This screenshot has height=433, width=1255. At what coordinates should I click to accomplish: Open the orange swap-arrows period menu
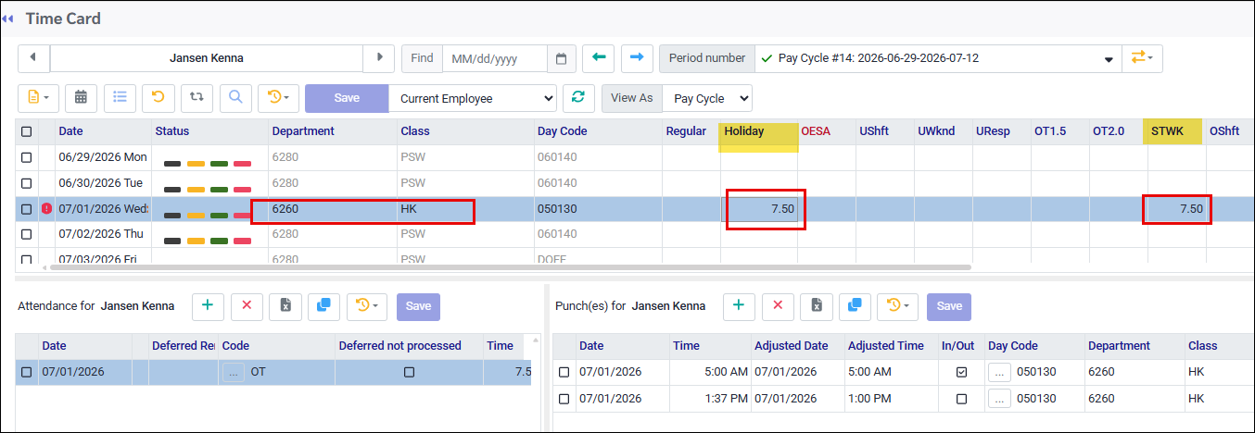1142,57
